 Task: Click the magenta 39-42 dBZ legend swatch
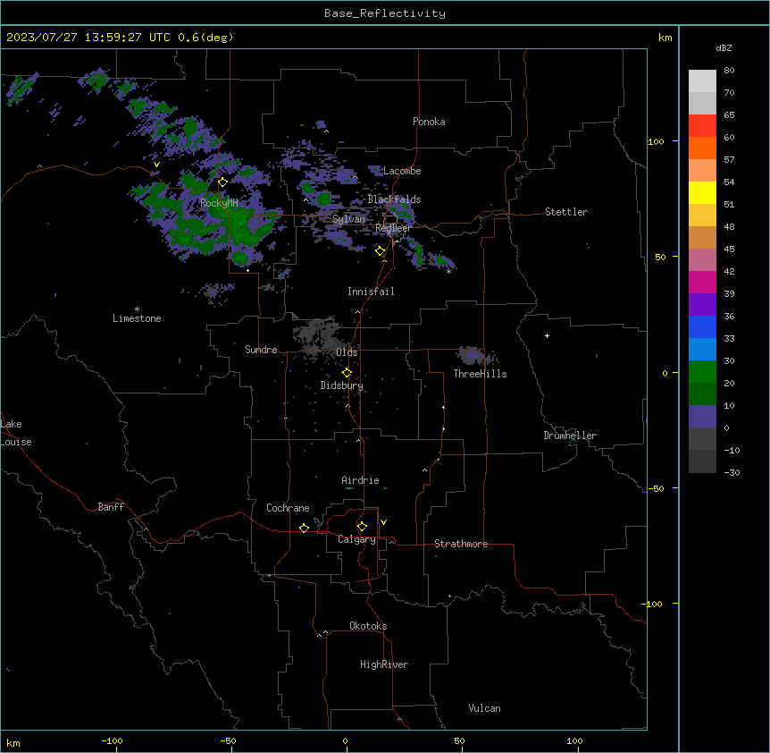coord(702,282)
